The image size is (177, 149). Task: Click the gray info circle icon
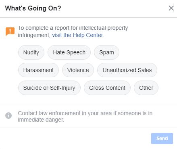tap(8, 116)
